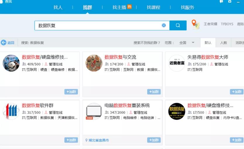Open the 找课程 tab
Viewport: 244px width, 149px height.
pos(153,7)
